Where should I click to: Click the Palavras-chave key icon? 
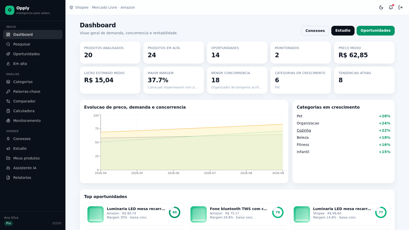tap(8, 91)
